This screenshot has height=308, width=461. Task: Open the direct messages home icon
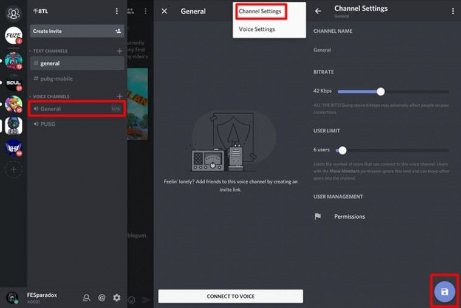(13, 13)
